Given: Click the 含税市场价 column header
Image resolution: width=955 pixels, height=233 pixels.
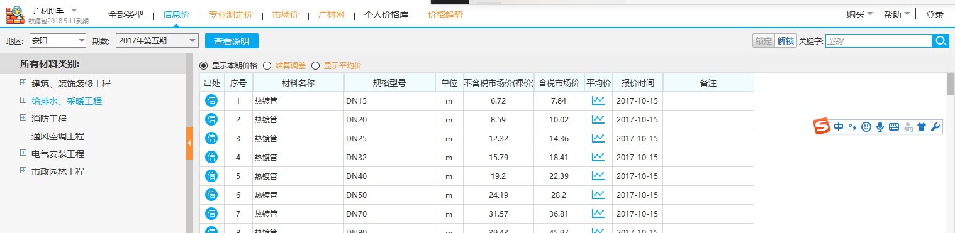Looking at the screenshot, I should pyautogui.click(x=559, y=83).
